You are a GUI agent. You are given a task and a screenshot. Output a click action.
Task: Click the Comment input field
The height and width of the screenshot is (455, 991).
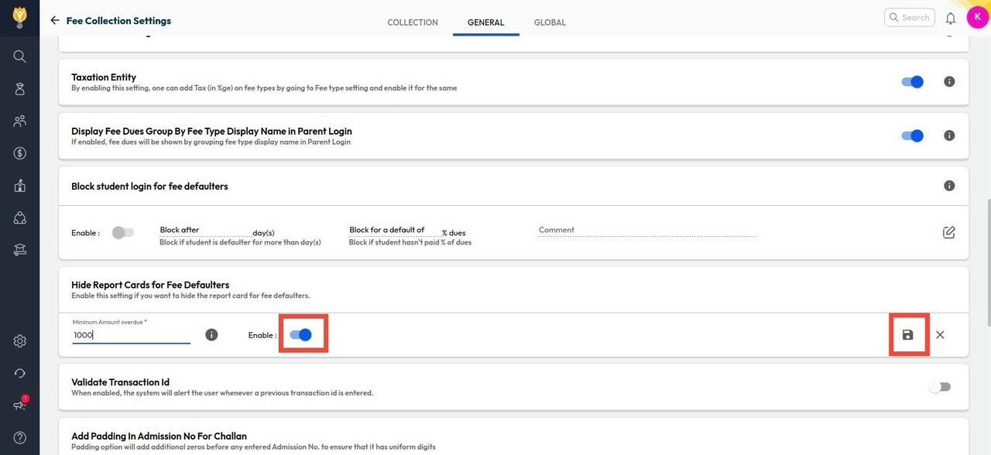coord(646,230)
